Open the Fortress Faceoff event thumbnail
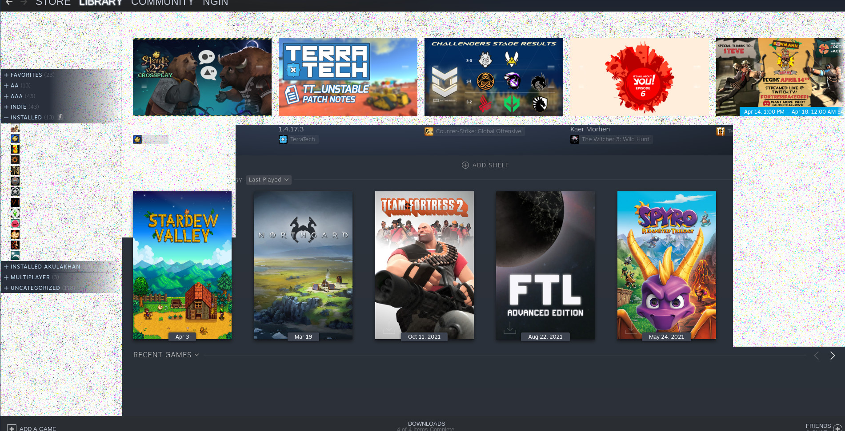Screen dimensions: 845x431 pos(780,77)
